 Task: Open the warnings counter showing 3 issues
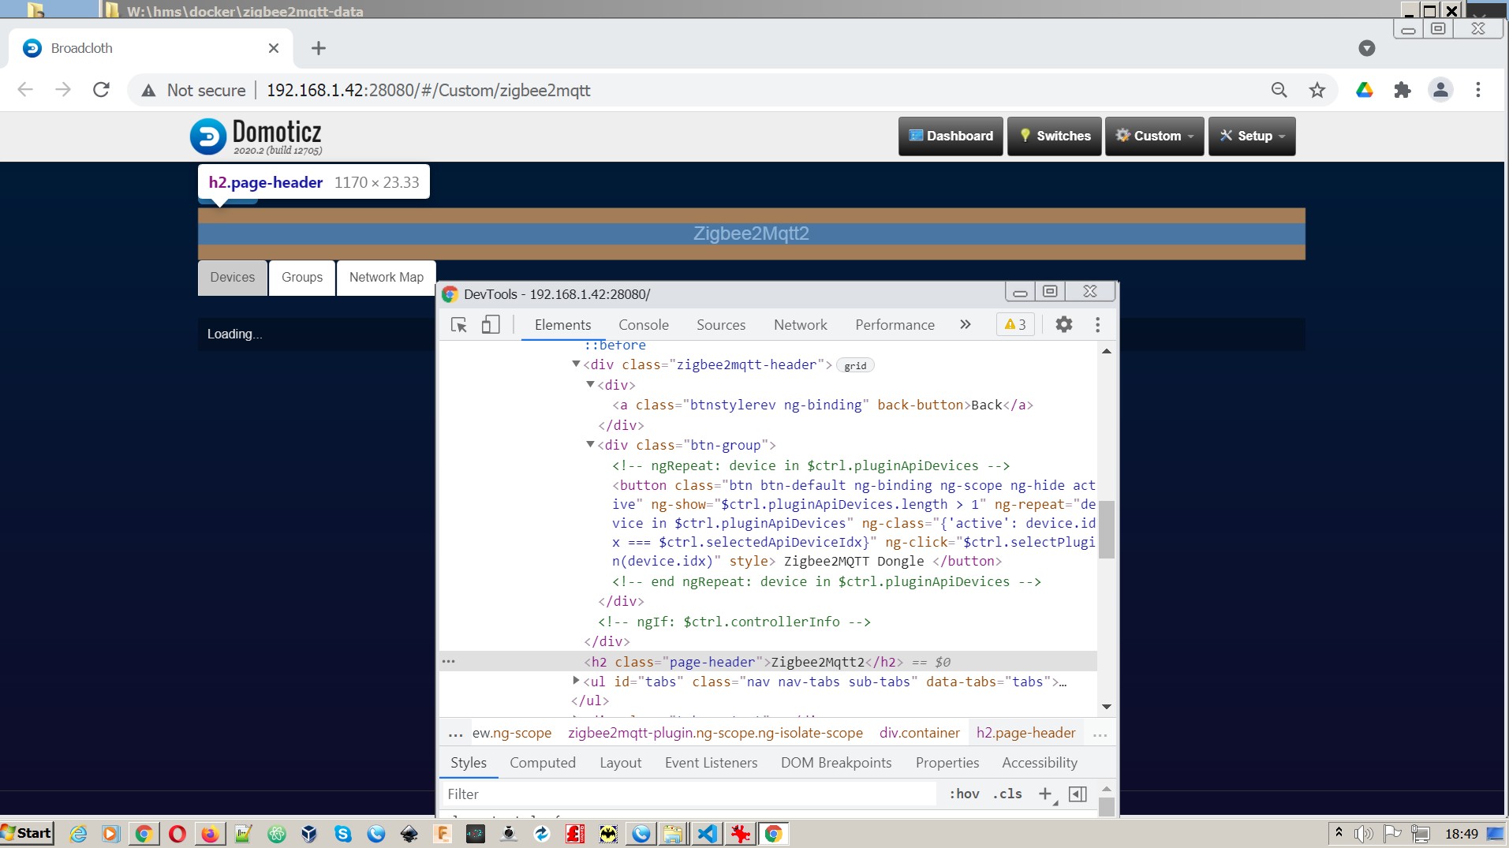point(1014,324)
